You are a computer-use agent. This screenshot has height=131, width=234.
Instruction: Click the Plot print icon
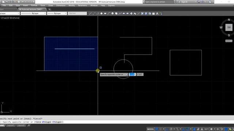tap(19, 2)
